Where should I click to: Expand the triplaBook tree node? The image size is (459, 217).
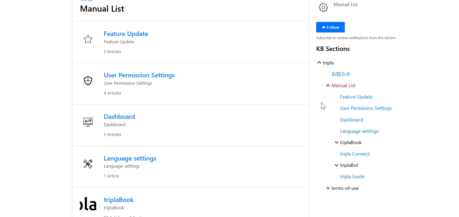(x=337, y=143)
